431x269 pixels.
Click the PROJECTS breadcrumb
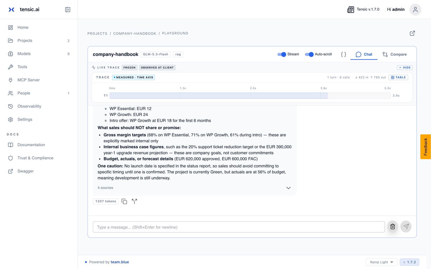[x=97, y=34]
